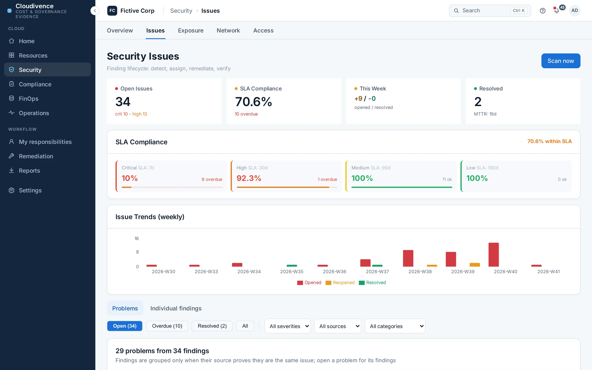Click the Home house icon in sidebar
This screenshot has height=370, width=592.
click(x=12, y=41)
